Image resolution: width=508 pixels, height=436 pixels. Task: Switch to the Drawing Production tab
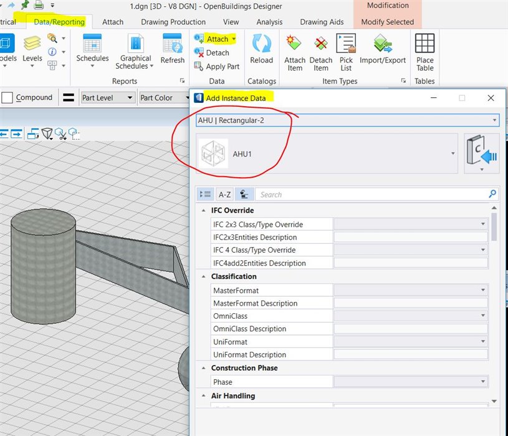click(173, 22)
